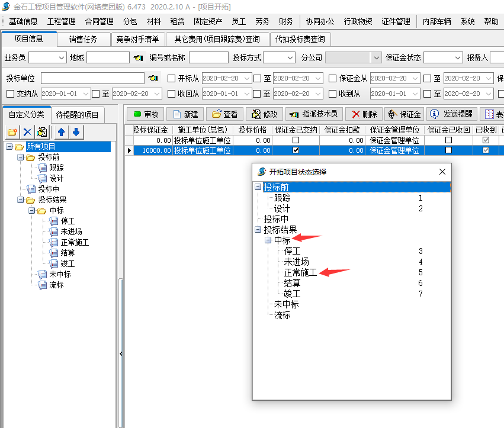The width and height of the screenshot is (504, 428).
Task: Tick the 交纳从 date checkbox
Action: (10, 94)
